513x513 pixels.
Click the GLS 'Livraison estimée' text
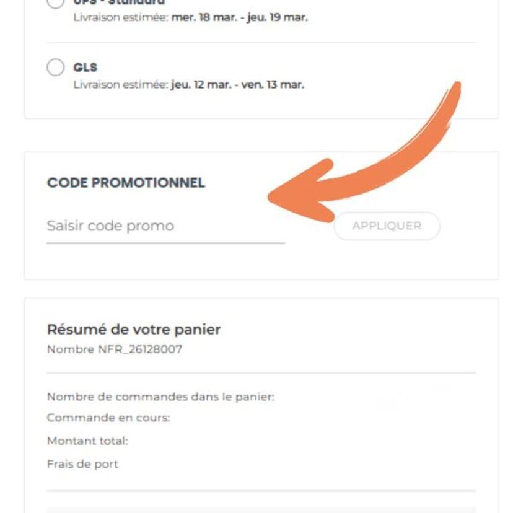click(x=121, y=85)
